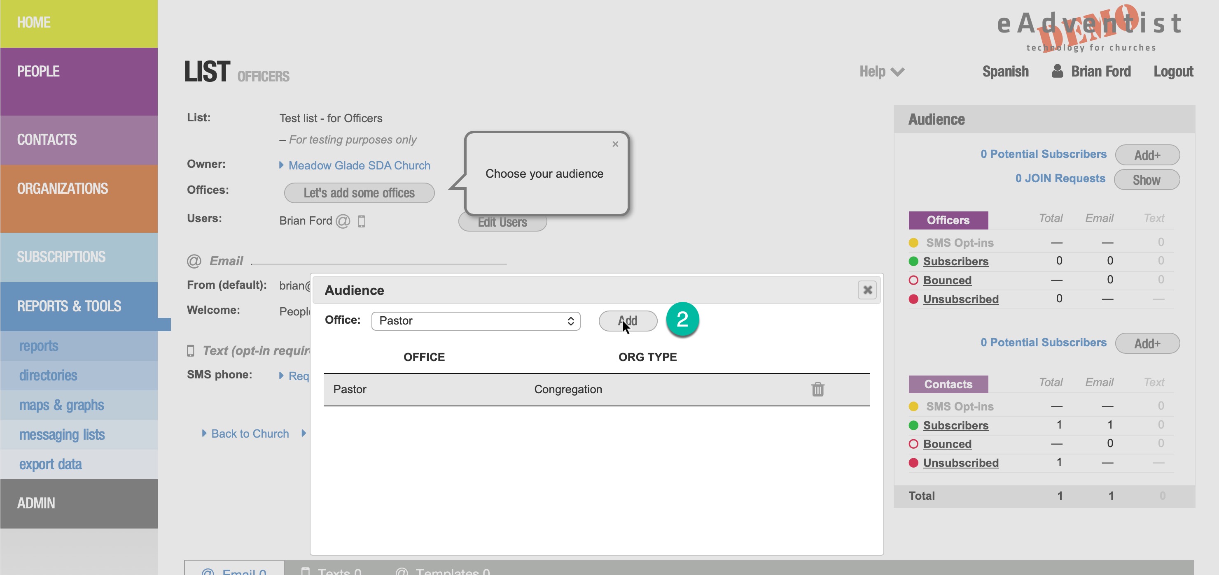Click the red Unsubscribed dot under Contacts
This screenshot has height=575, width=1219.
pos(913,463)
